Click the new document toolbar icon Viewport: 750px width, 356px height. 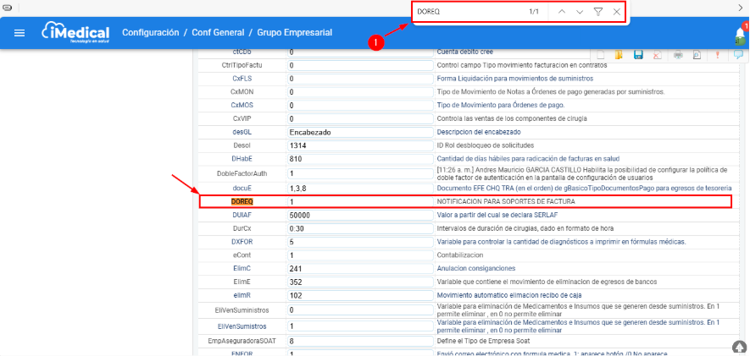[600, 55]
